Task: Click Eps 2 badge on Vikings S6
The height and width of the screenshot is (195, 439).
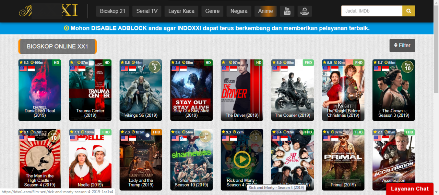Action: pos(155,67)
